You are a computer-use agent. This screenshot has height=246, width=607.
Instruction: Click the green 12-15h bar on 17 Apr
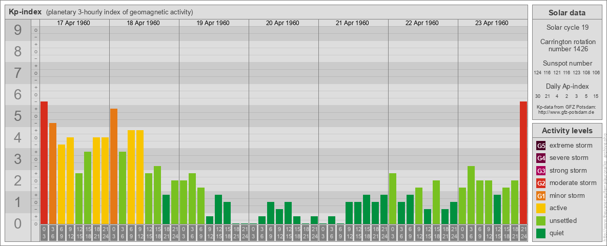[x=79, y=198]
